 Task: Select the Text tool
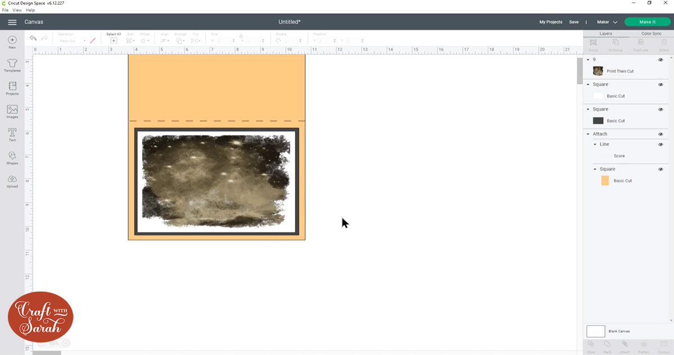click(12, 134)
